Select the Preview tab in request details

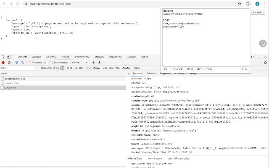click(151, 73)
